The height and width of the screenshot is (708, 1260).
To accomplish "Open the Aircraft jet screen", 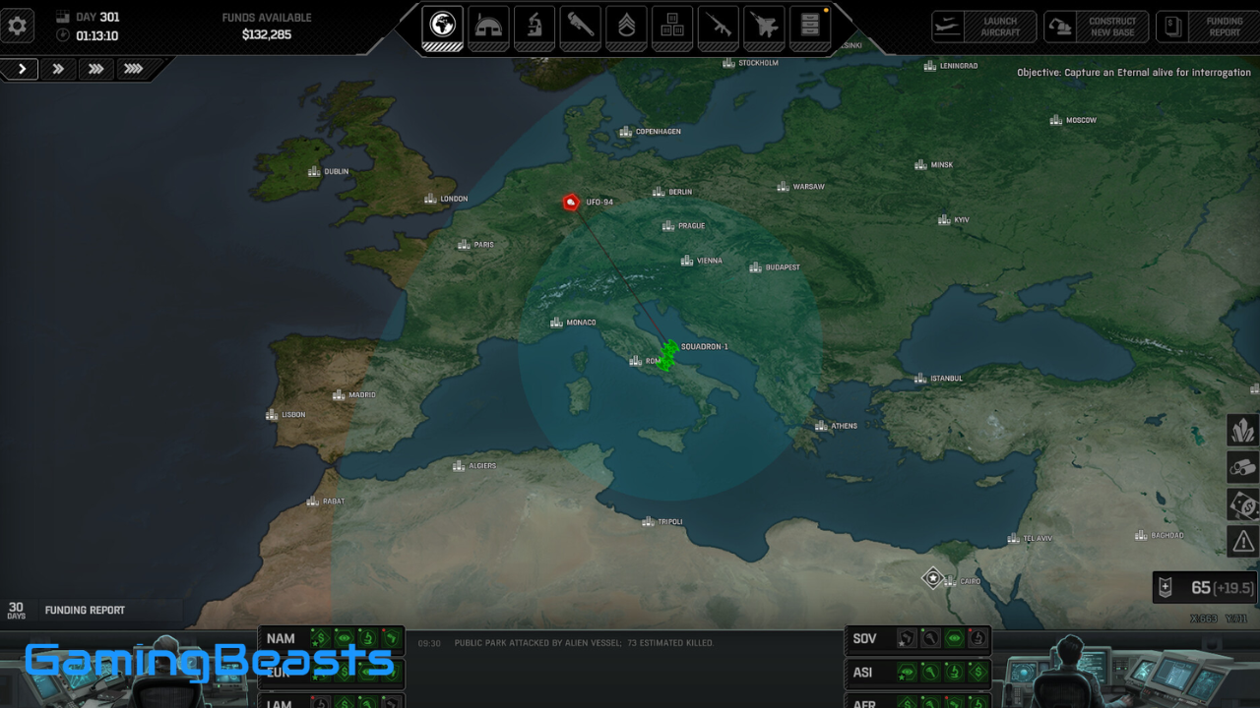I will (764, 27).
